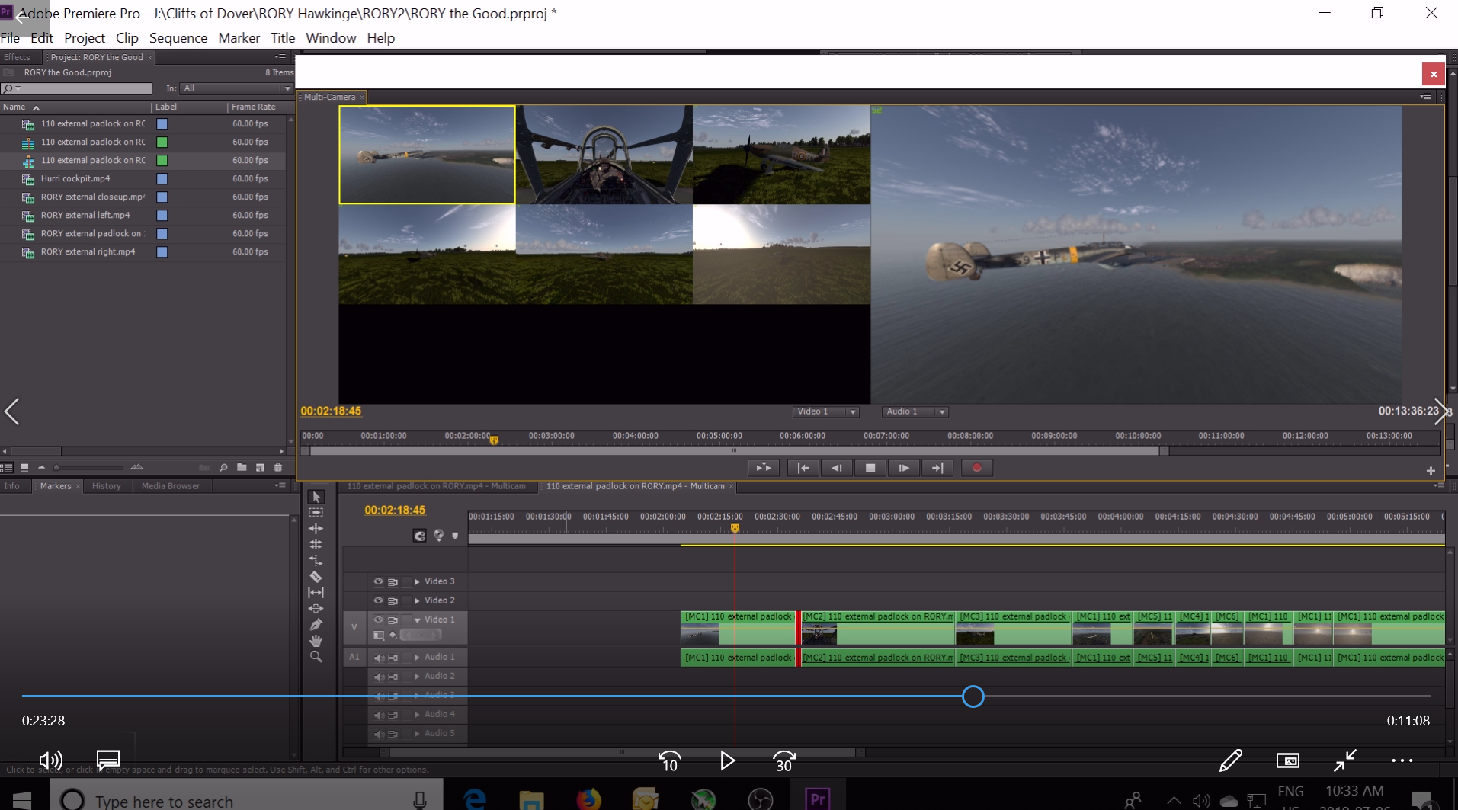Select the Rolling Edit tool

(316, 544)
